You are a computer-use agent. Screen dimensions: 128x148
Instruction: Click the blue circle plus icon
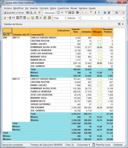click(105, 12)
